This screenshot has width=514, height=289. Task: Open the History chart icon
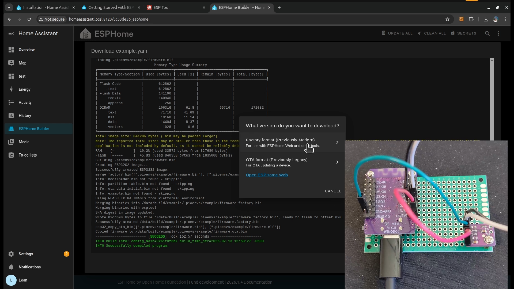(11, 116)
